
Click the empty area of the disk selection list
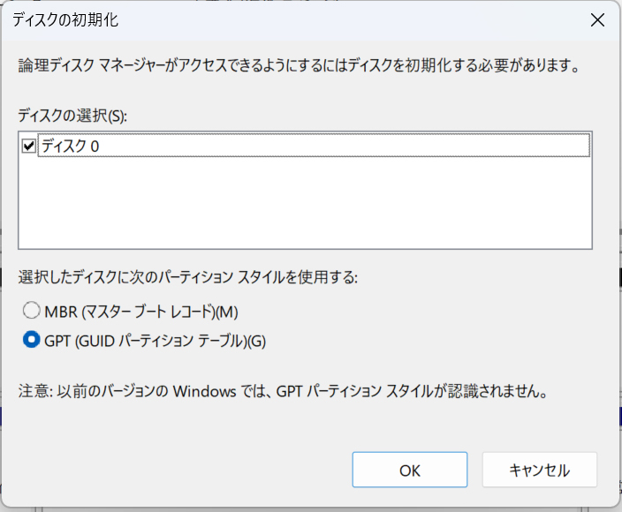pyautogui.click(x=305, y=202)
